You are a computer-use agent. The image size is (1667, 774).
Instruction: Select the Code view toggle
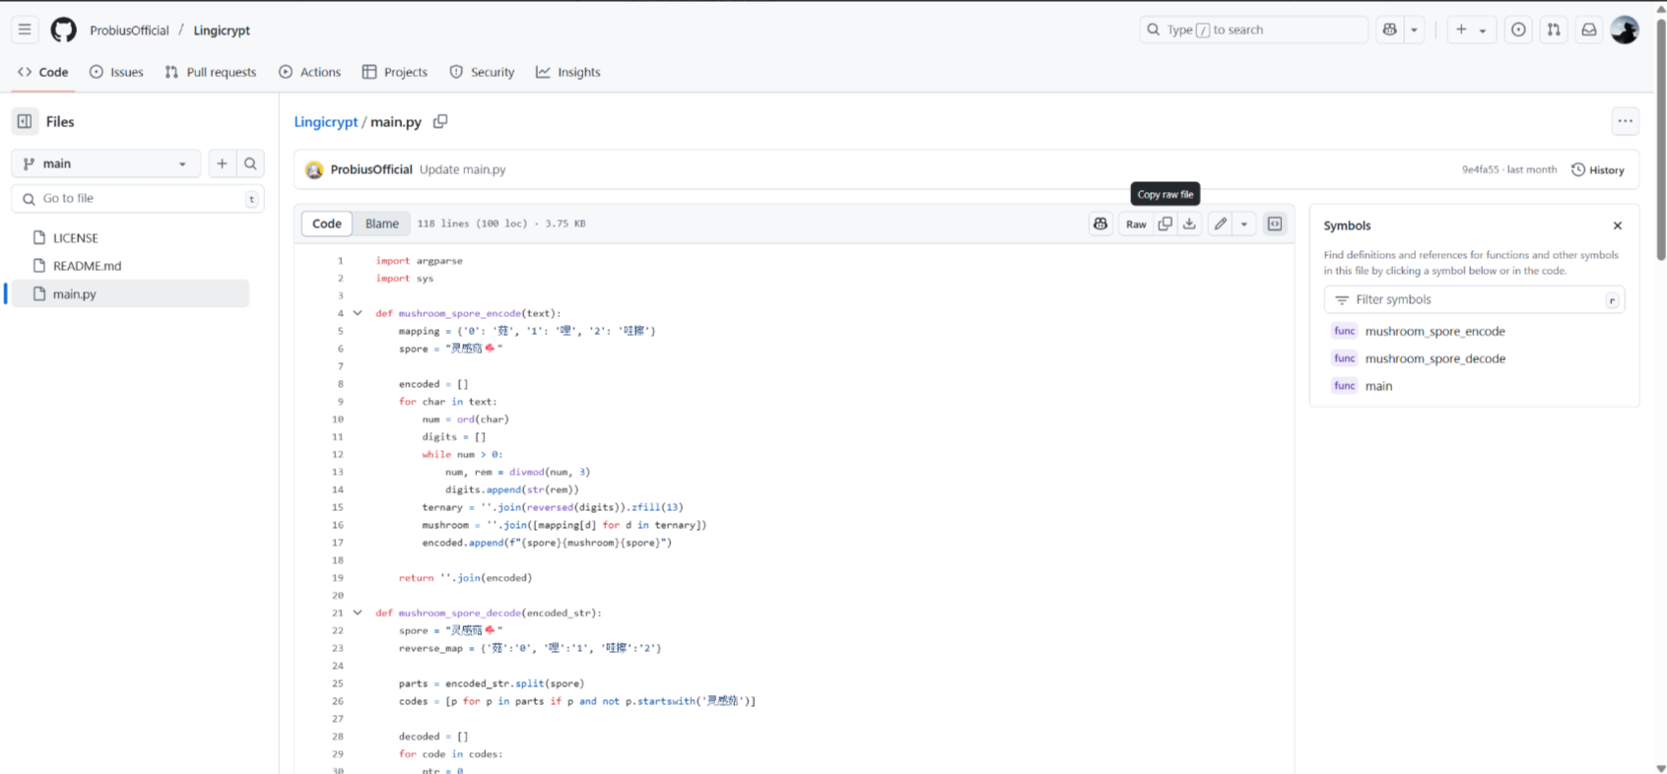click(327, 224)
